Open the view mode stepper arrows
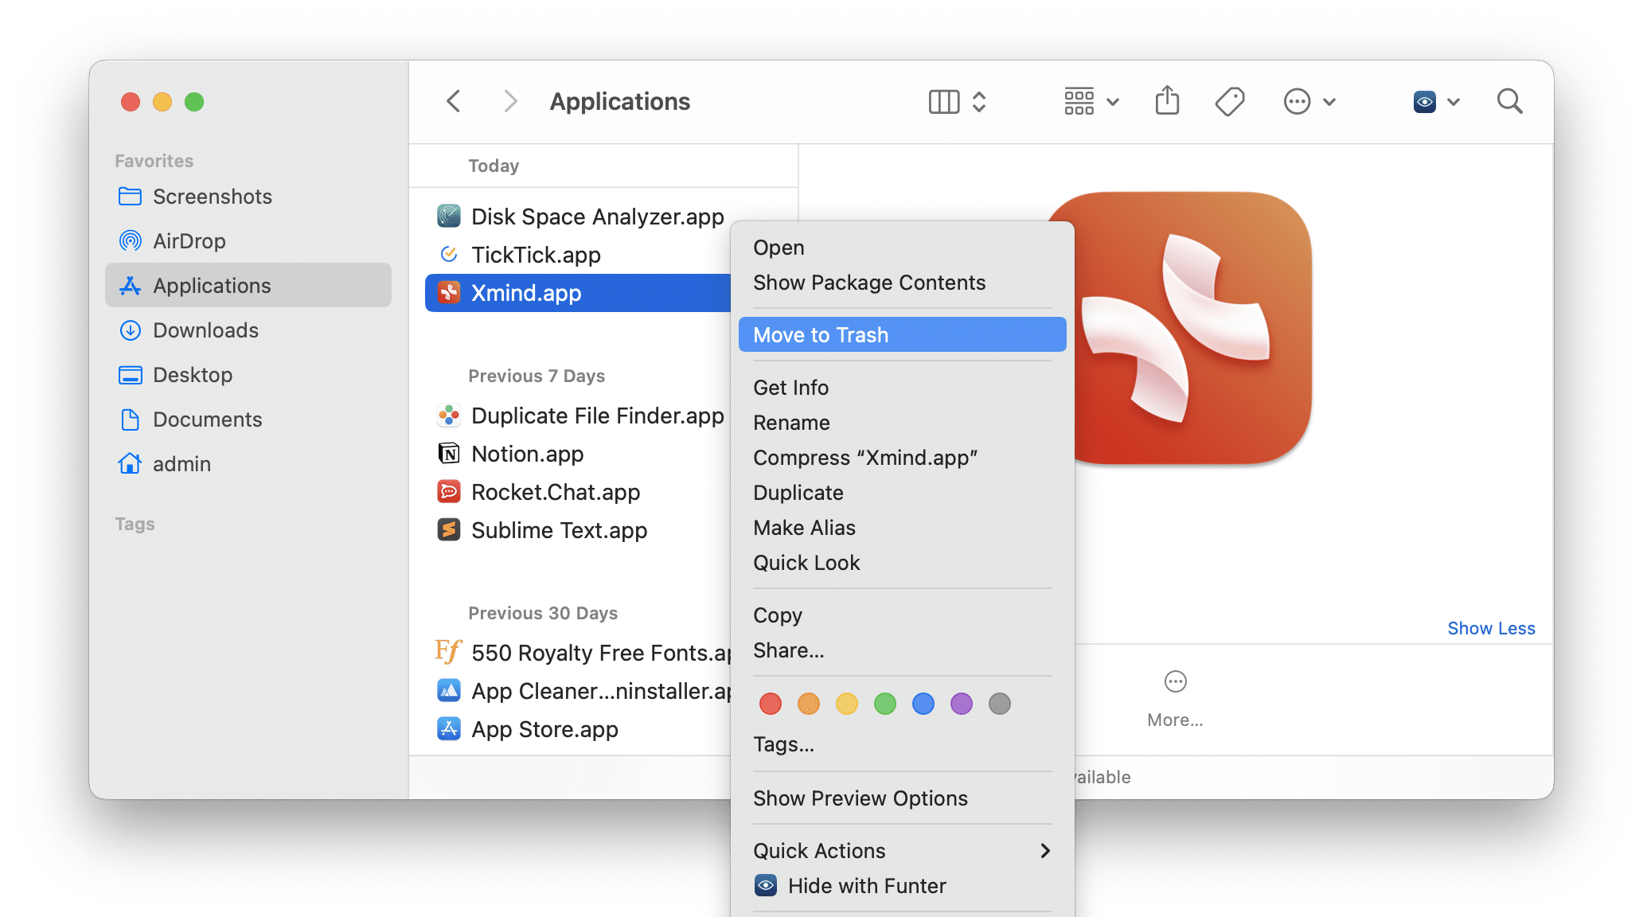Viewport: 1643px width, 917px height. pyautogui.click(x=979, y=102)
